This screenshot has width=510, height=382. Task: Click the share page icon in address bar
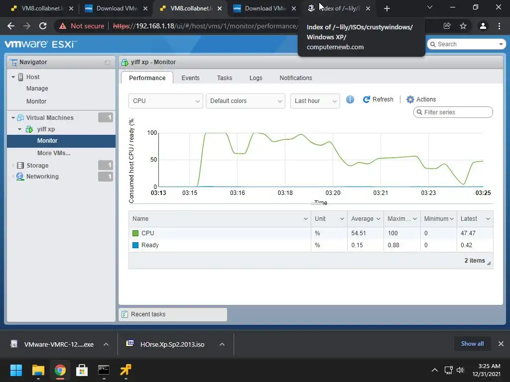click(x=447, y=26)
